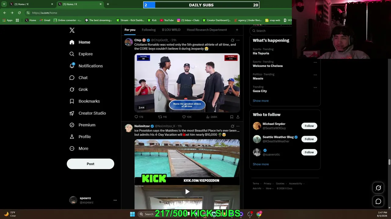The image size is (391, 219).
Task: Go forward in browser history
Action: pyautogui.click(x=12, y=13)
